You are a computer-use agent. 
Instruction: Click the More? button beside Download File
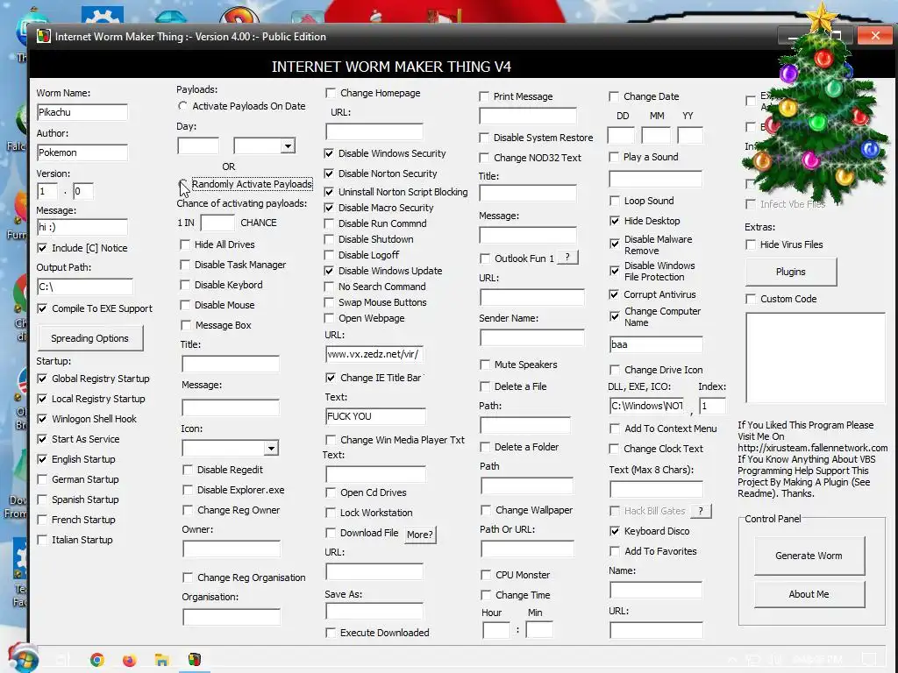[x=420, y=535]
